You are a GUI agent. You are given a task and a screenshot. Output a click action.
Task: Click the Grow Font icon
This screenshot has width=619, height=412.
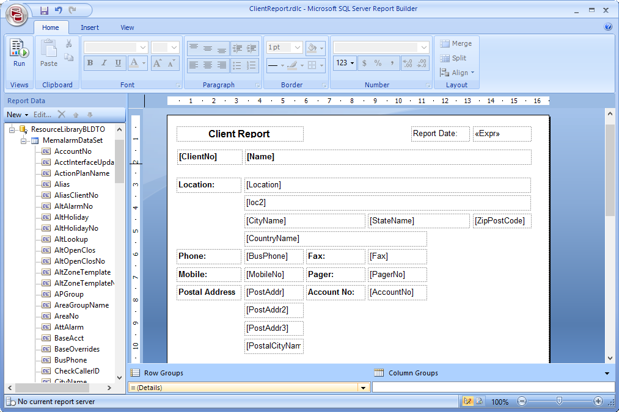(x=157, y=63)
